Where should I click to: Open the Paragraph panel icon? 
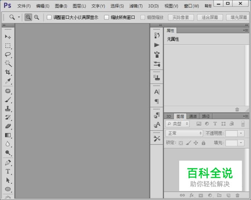coord(157,101)
